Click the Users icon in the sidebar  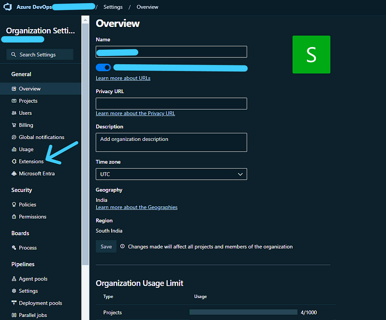[x=14, y=113]
